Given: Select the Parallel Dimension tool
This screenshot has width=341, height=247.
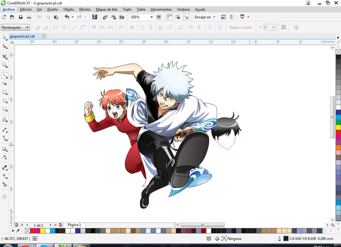Looking at the screenshot, I should (5, 130).
